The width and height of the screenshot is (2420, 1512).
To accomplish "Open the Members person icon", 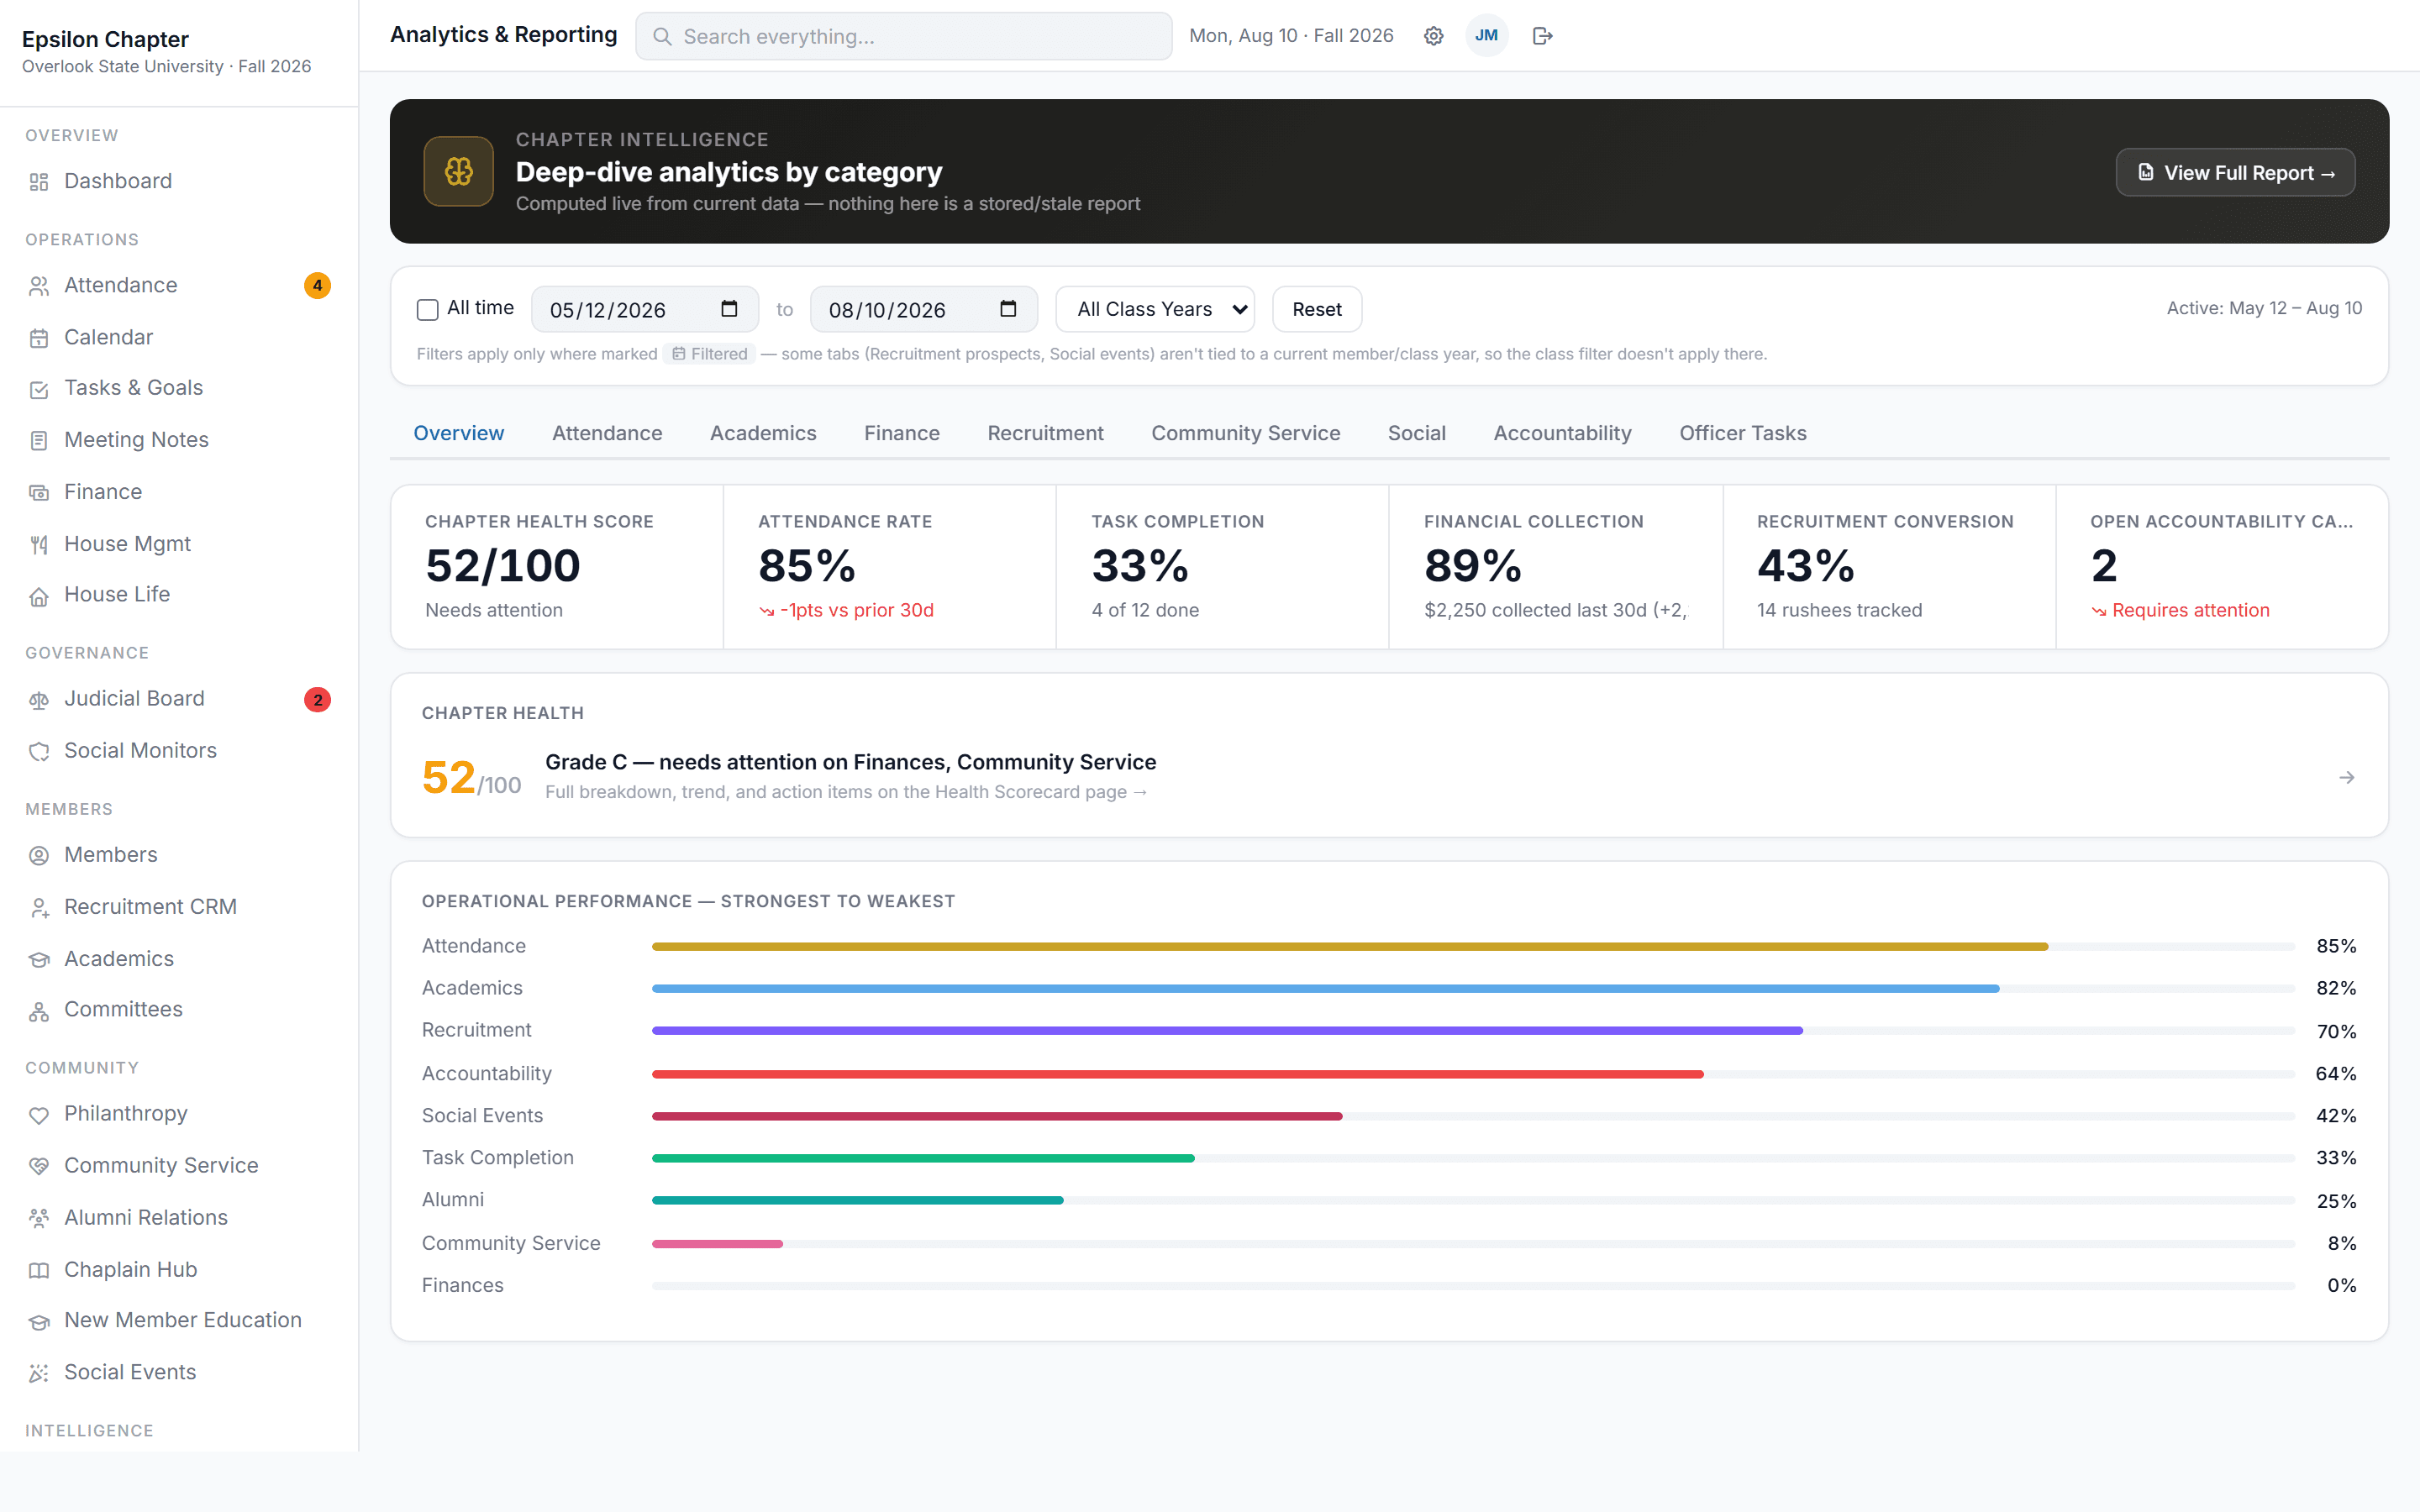I will pyautogui.click(x=39, y=856).
